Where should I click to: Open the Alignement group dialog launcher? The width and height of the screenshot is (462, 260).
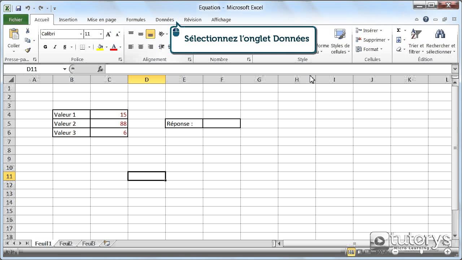(190, 60)
